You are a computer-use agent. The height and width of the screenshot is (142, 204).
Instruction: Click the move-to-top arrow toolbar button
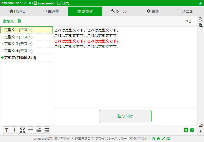7,130
